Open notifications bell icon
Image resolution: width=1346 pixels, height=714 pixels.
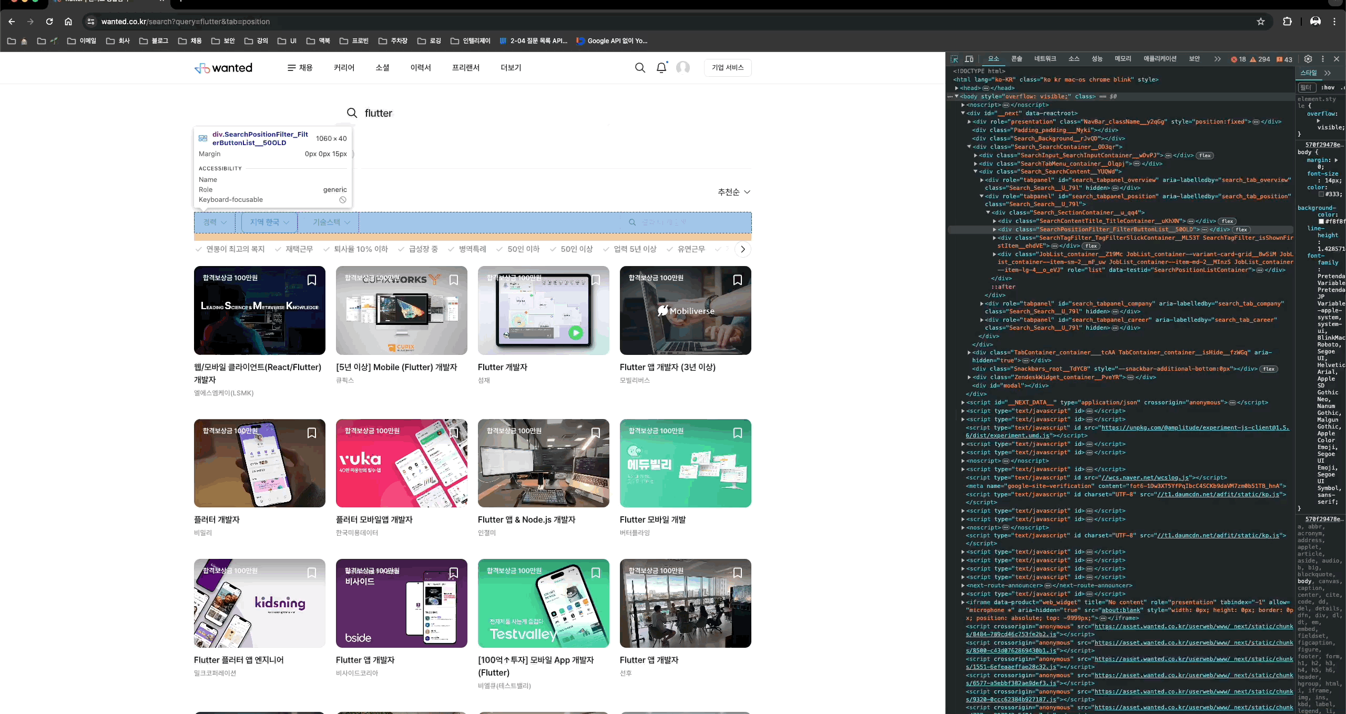(x=661, y=68)
